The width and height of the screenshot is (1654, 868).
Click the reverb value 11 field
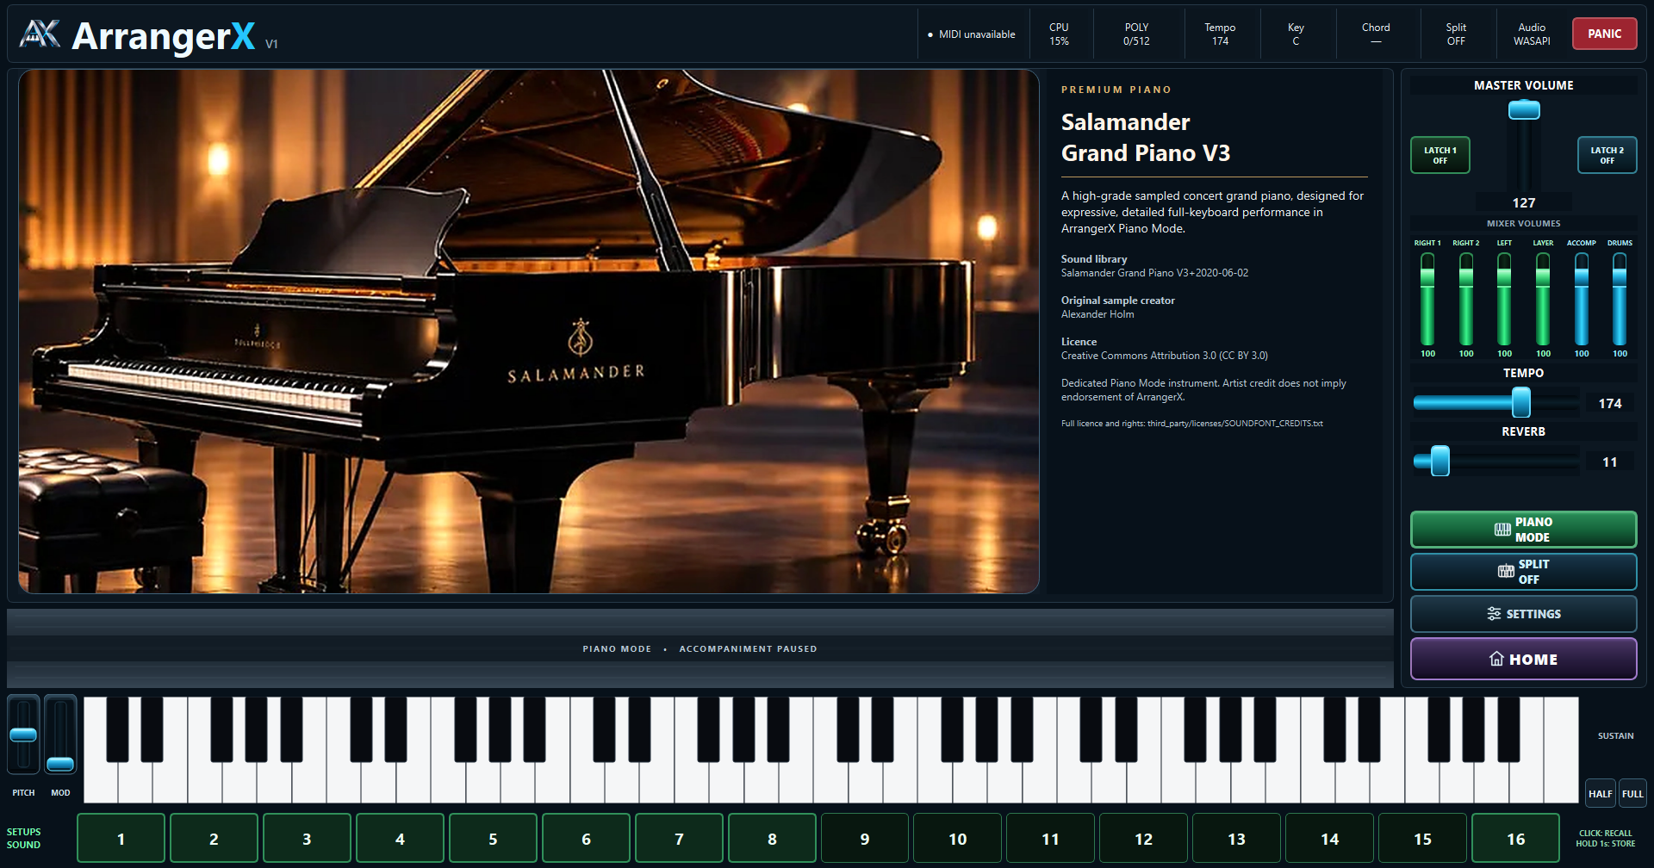coord(1610,462)
